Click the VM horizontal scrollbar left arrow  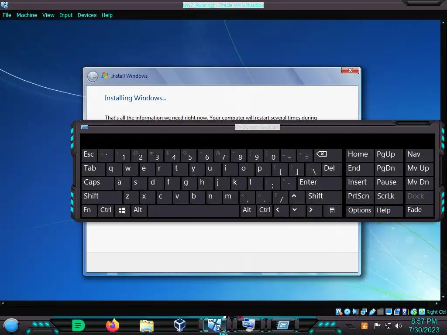click(x=3, y=304)
